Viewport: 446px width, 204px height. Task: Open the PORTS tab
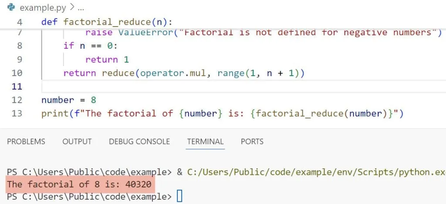[x=252, y=141]
